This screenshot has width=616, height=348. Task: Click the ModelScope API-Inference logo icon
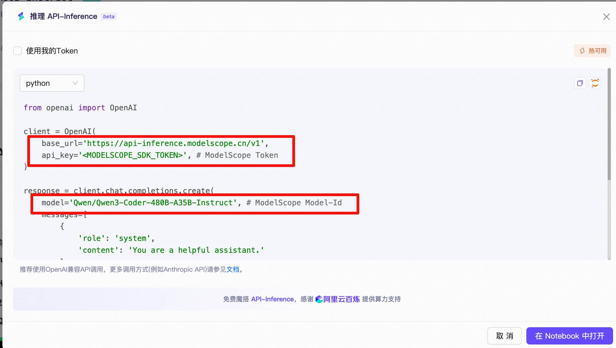21,16
